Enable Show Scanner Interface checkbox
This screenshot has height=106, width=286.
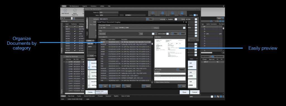point(155,82)
